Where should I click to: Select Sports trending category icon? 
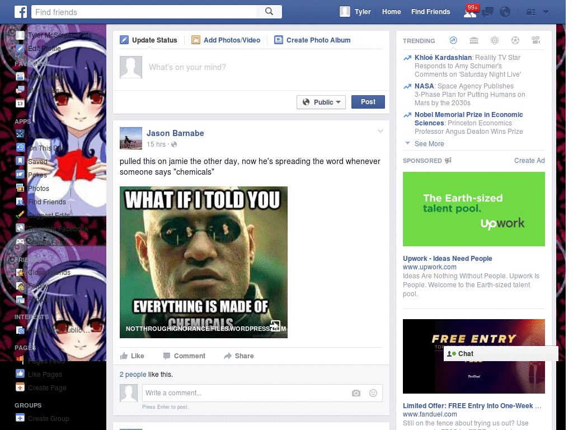pyautogui.click(x=515, y=40)
